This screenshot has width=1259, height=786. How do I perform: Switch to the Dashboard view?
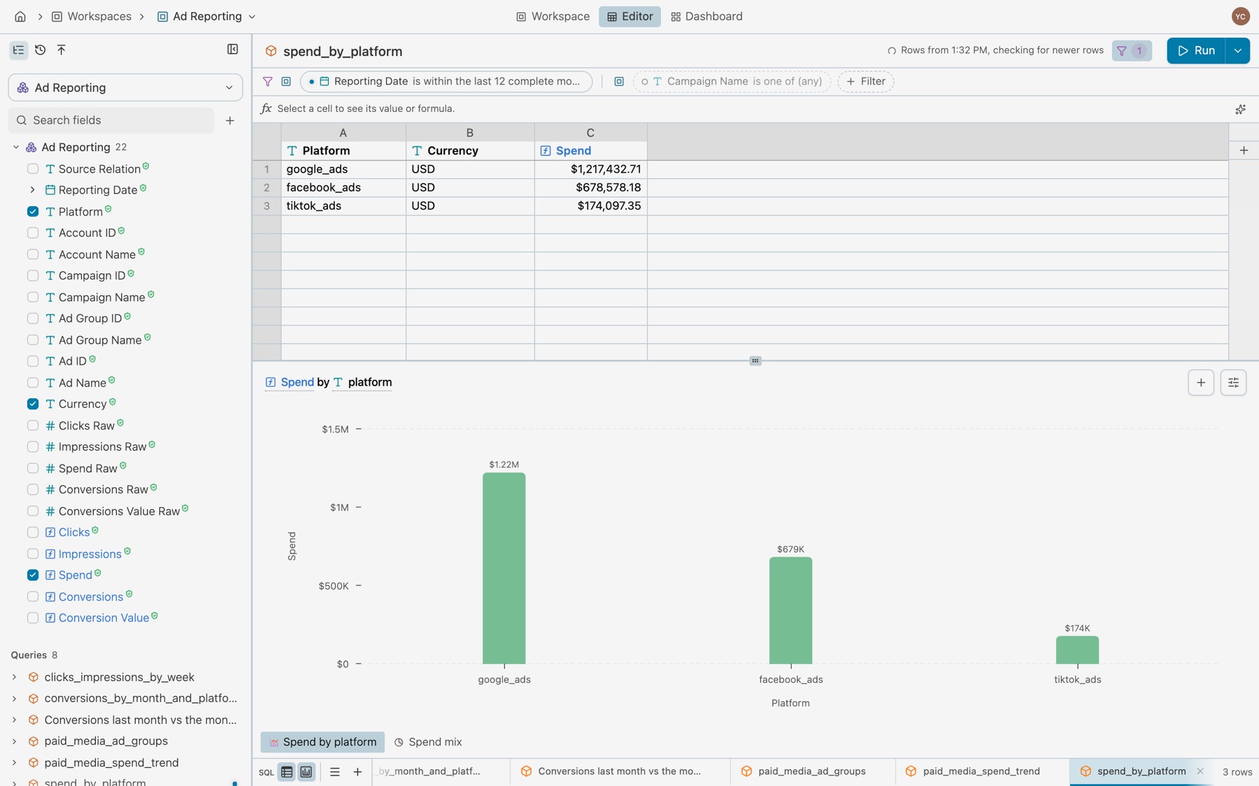tap(706, 16)
